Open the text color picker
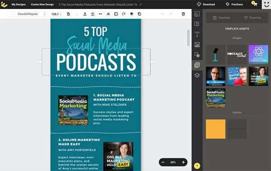 [85, 14]
